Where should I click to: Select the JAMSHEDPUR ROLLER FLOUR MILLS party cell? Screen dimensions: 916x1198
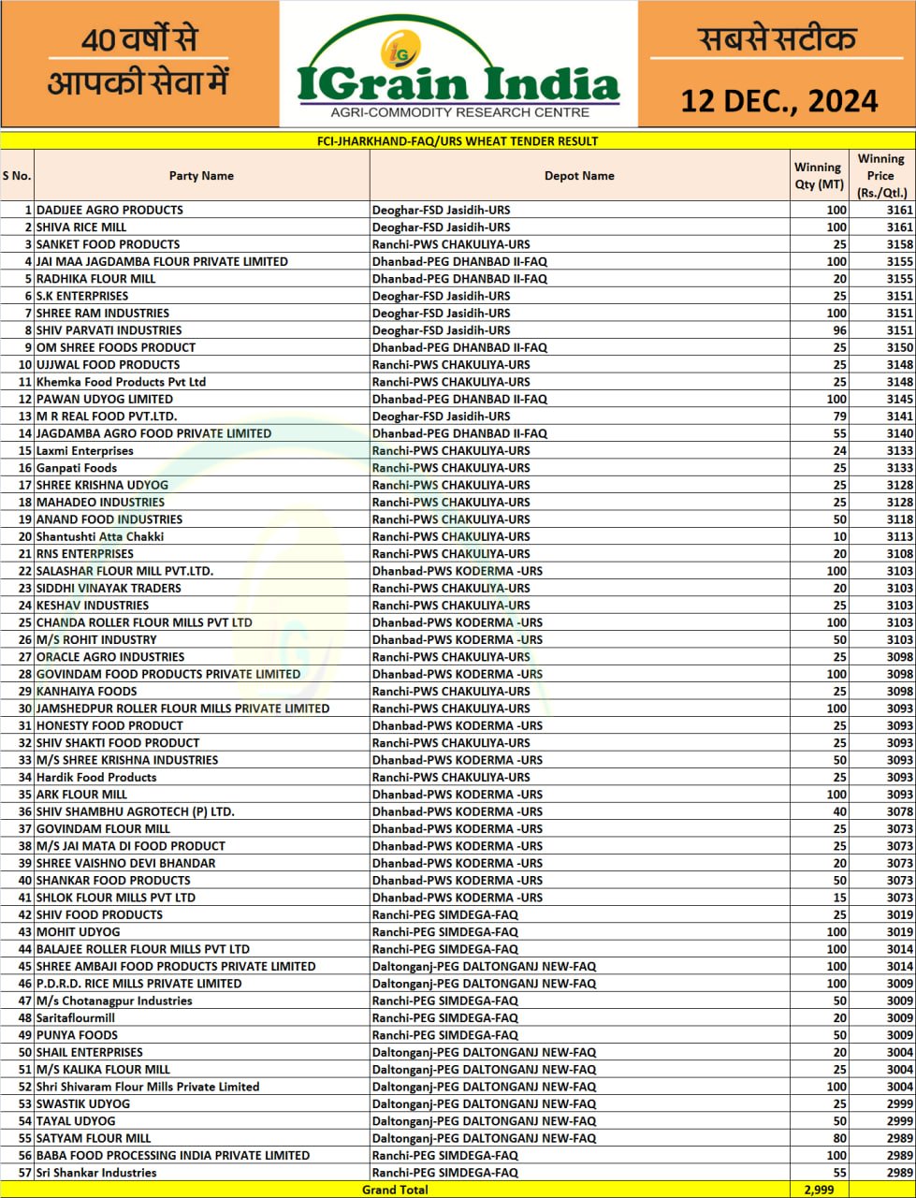click(182, 709)
